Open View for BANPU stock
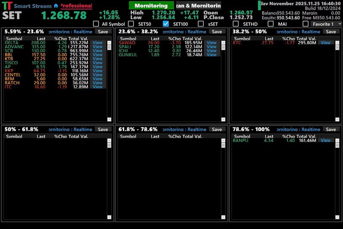Viewport: 343px width, 229px height. pyautogui.click(x=325, y=141)
